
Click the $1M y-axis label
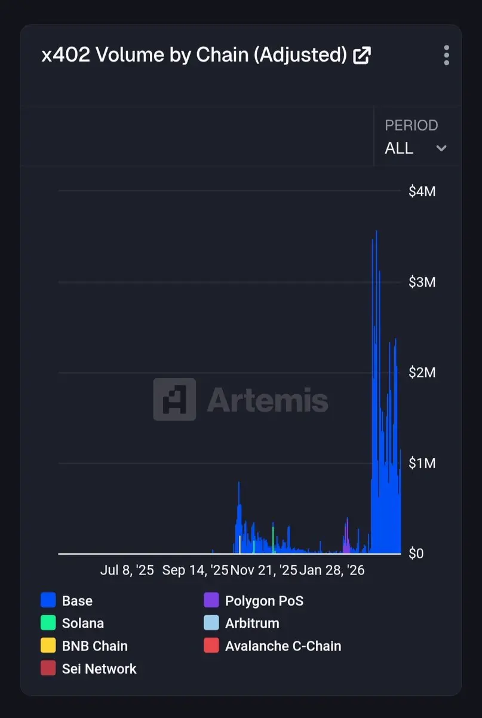(x=422, y=463)
